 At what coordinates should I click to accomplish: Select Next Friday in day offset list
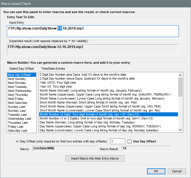(16, 99)
